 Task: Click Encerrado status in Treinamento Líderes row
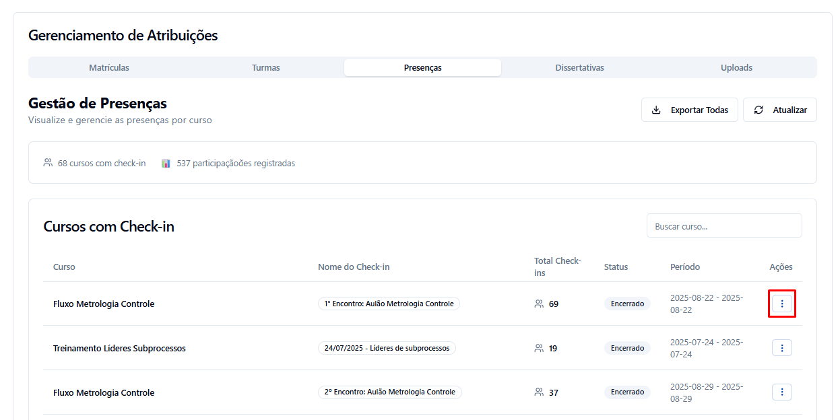click(x=627, y=348)
